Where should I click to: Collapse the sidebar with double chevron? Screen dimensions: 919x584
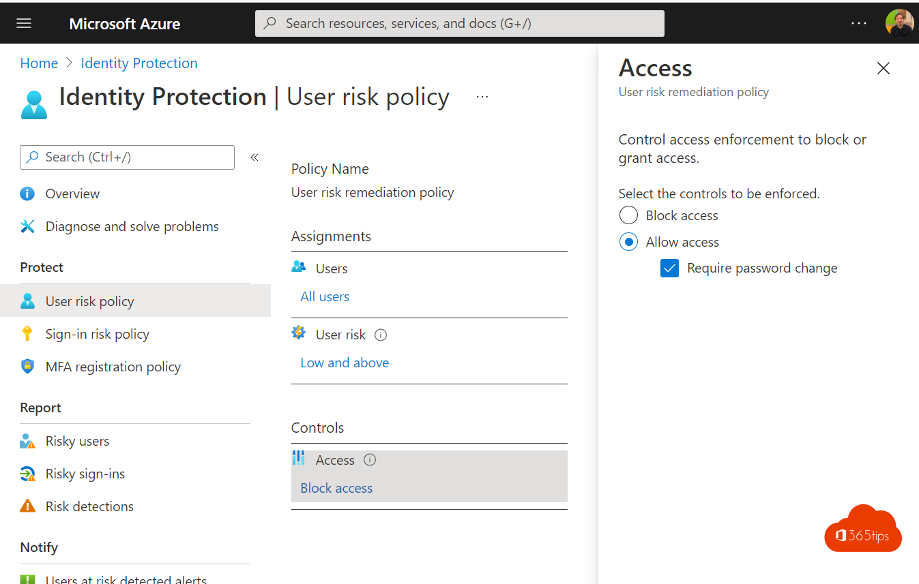click(x=254, y=157)
